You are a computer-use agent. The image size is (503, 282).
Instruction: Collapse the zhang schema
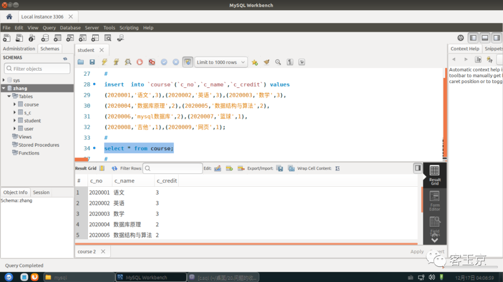pos(4,88)
